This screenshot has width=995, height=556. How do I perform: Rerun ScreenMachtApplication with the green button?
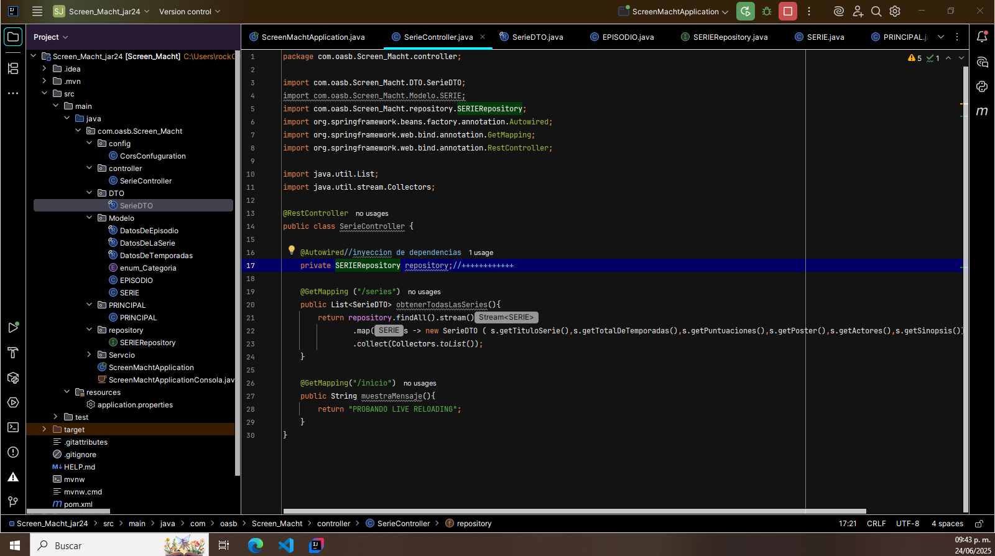click(745, 11)
